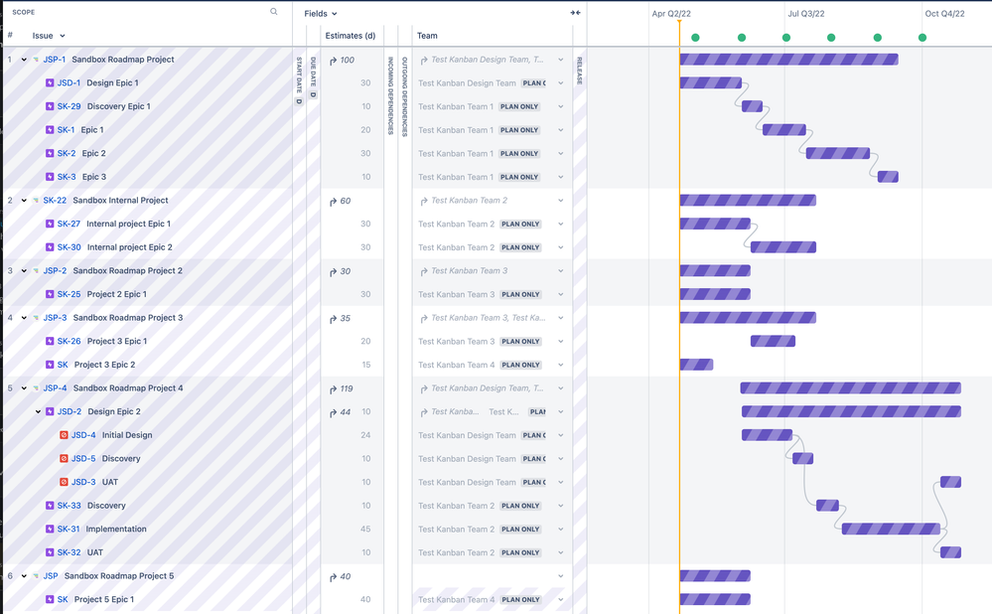Click the epic icon next to SK-25 Project 2 Epic 1

click(x=50, y=294)
